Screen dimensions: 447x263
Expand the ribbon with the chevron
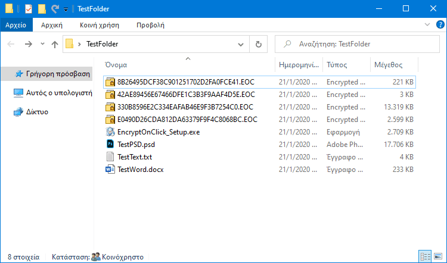point(427,24)
